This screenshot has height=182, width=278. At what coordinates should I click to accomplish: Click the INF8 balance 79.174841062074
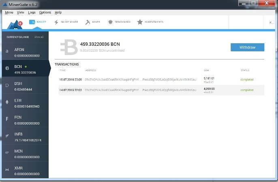click(x=28, y=140)
